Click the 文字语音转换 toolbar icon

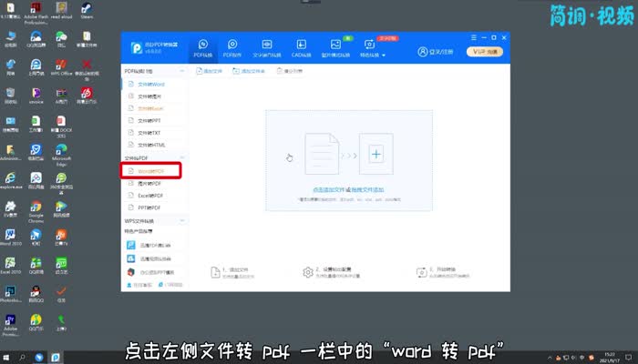coord(266,48)
